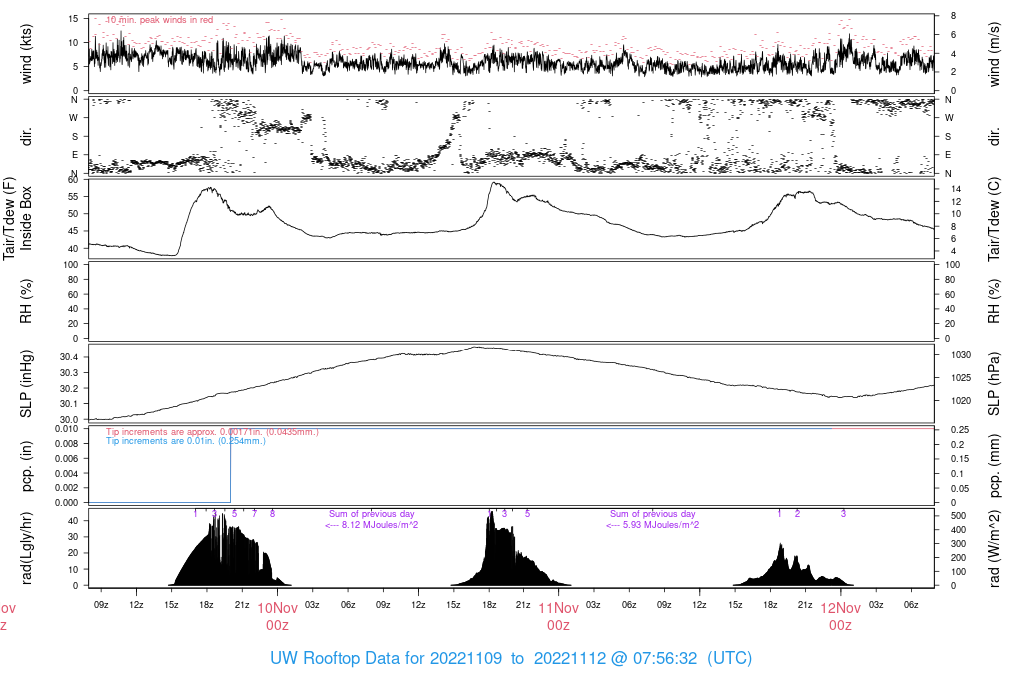Image resolution: width=1023 pixels, height=699 pixels.
Task: Click the "1025" tick on the SLP hPa axis
Action: pos(961,378)
